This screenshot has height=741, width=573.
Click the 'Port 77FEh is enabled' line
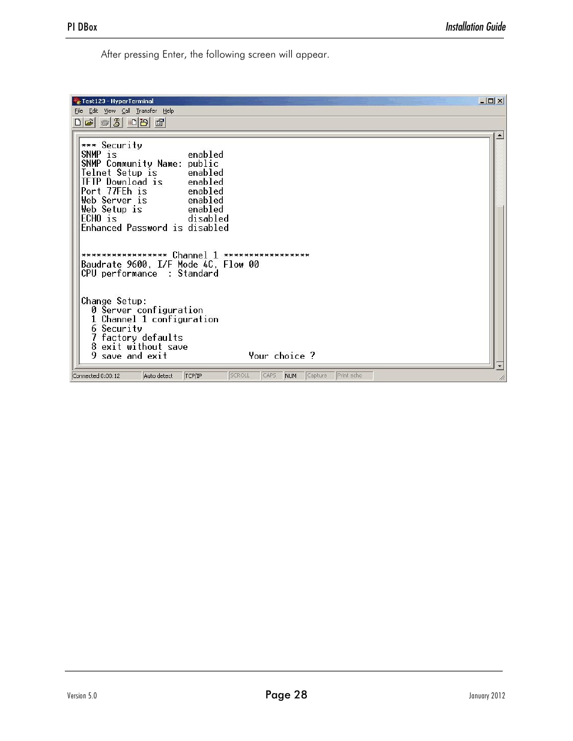click(152, 191)
